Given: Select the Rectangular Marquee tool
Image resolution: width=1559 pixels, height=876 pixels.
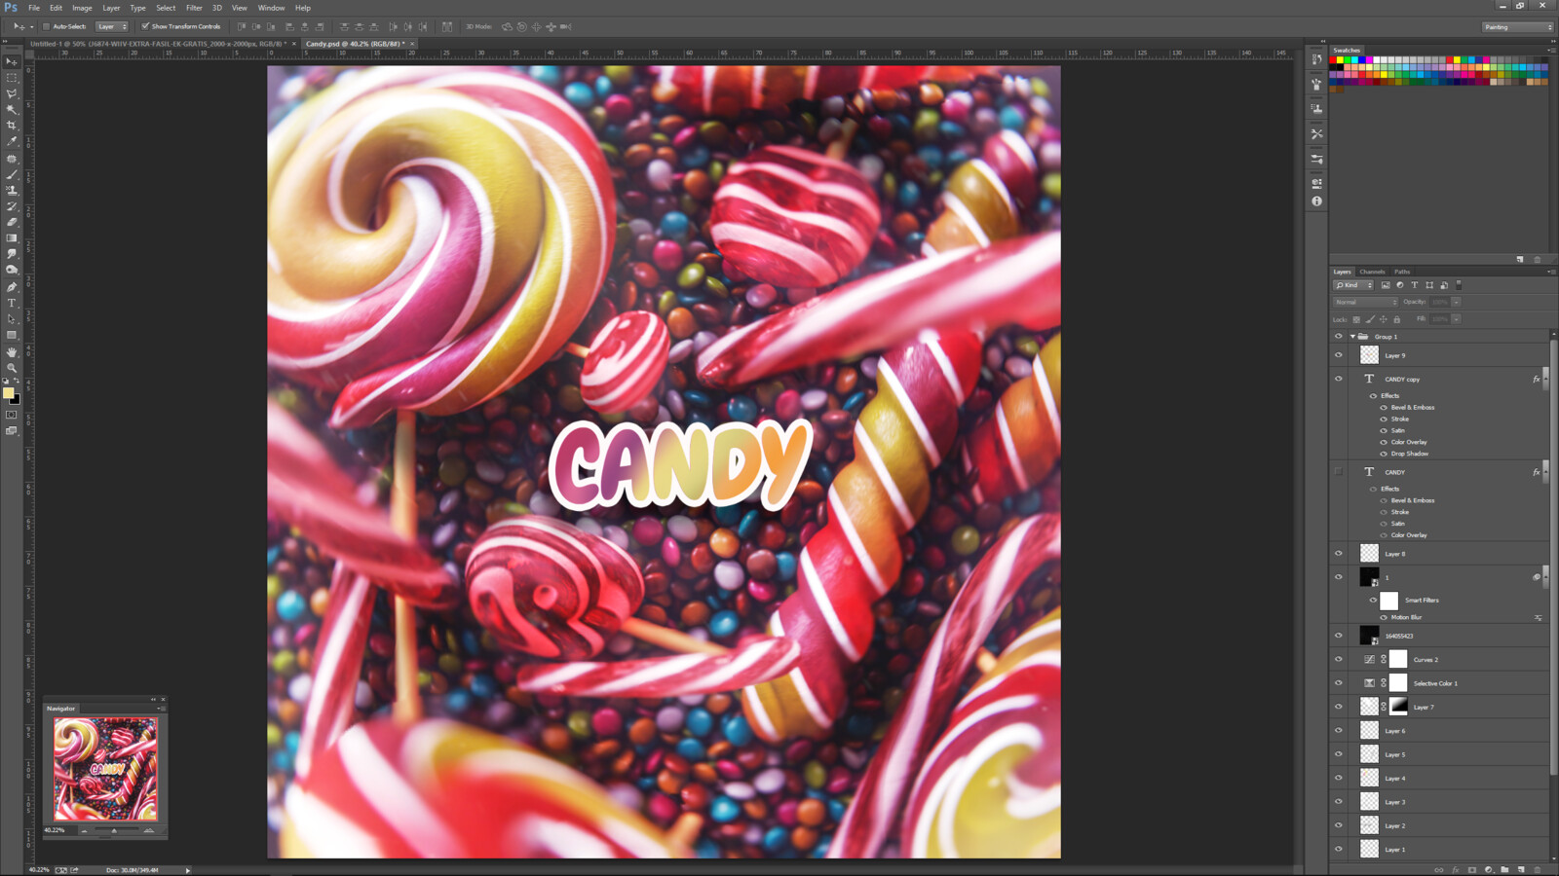Looking at the screenshot, I should pos(12,77).
